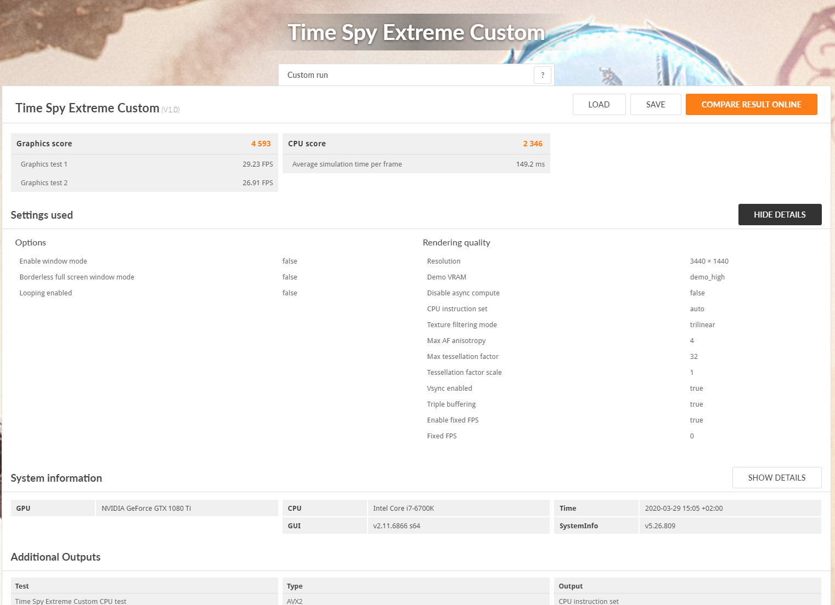
Task: Click the Fixed FPS label
Action: (442, 436)
